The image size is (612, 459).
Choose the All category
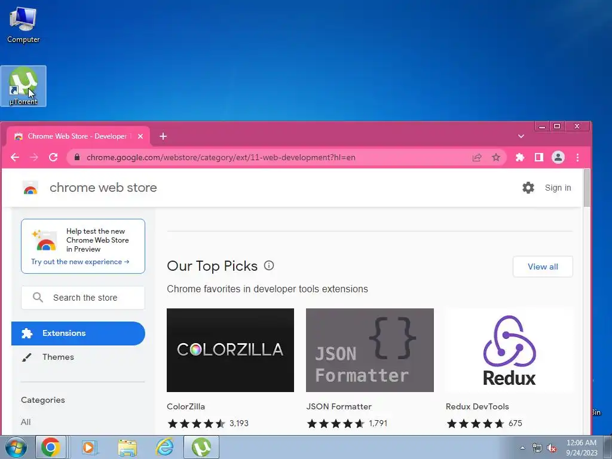(x=26, y=422)
